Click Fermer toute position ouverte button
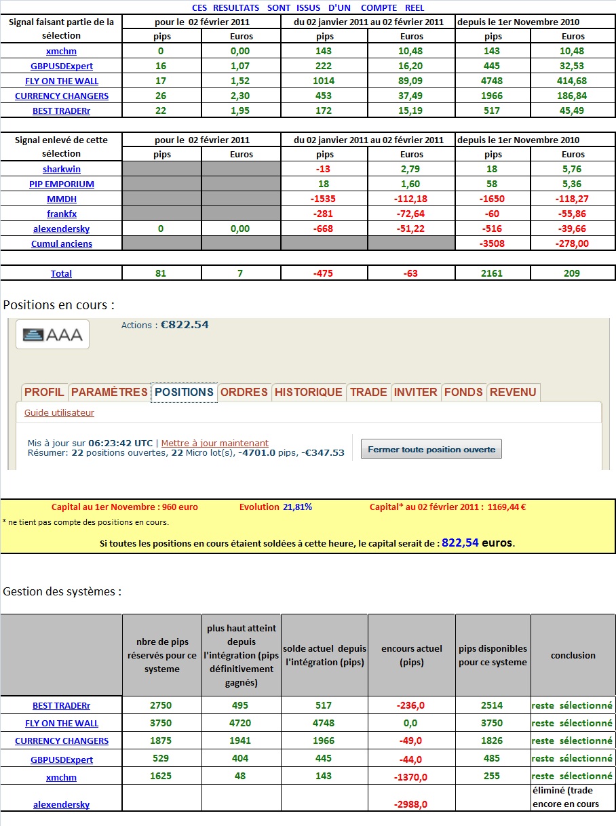 coord(431,450)
